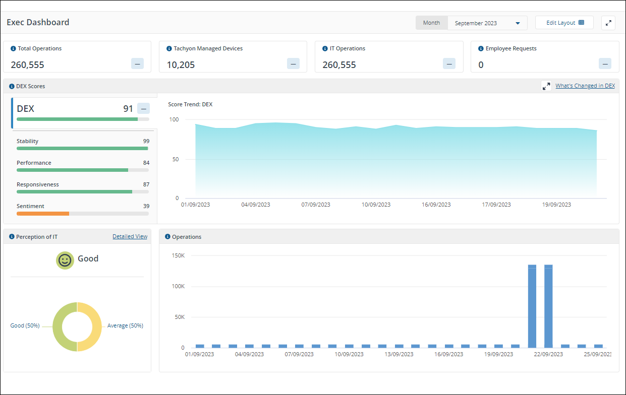Image resolution: width=626 pixels, height=395 pixels.
Task: Click the orange Sentiment score bar
Action: [43, 214]
